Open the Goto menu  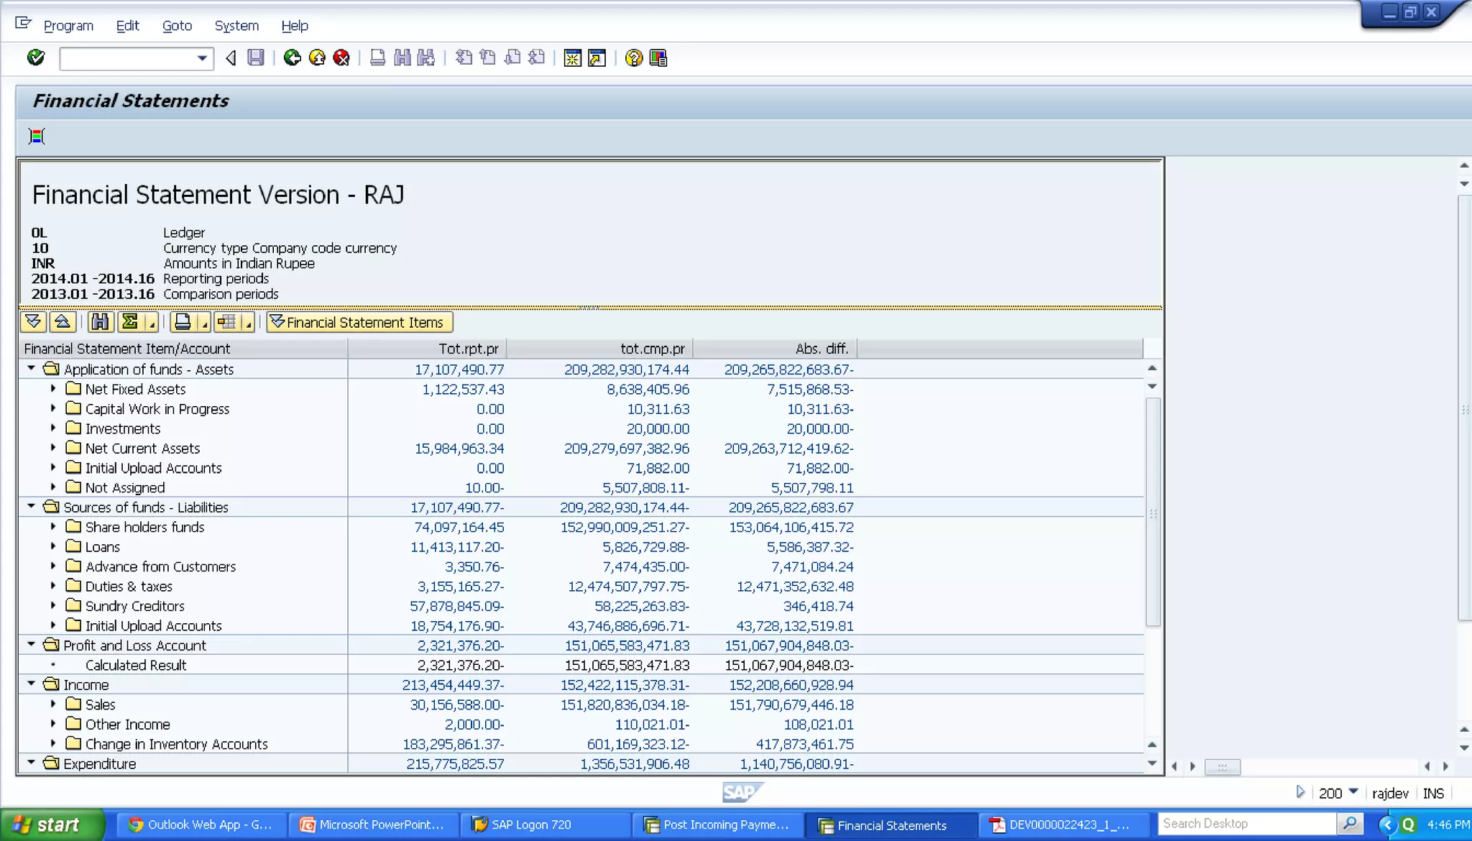(x=177, y=26)
